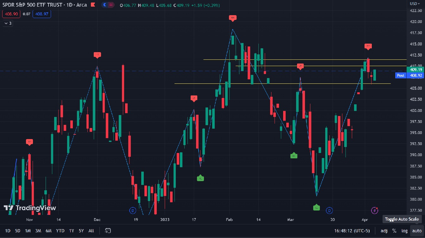
Task: Click the purple lightning marker near Apr
Action: 375,210
